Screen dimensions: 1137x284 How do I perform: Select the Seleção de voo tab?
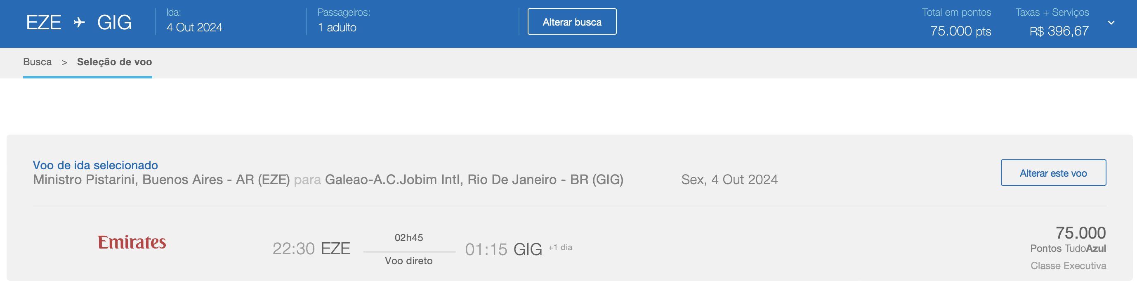114,62
